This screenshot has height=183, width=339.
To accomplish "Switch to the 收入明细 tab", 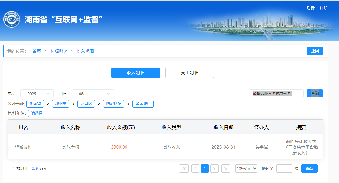I will [x=135, y=73].
